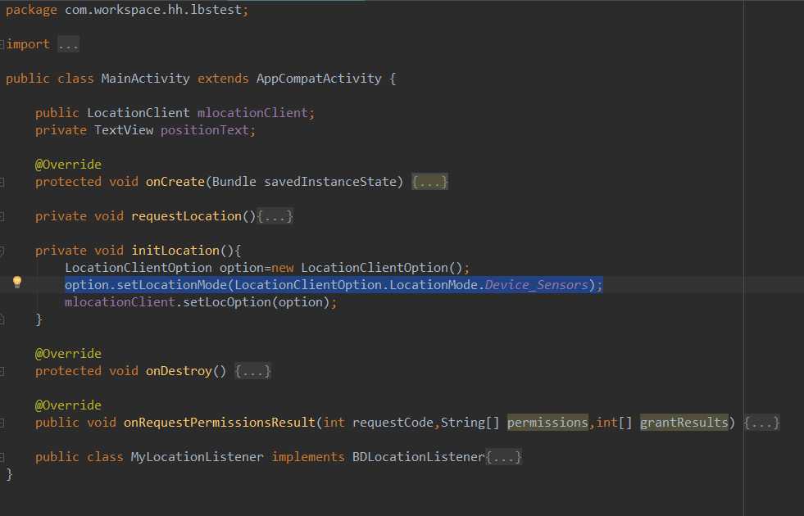The width and height of the screenshot is (804, 516).
Task: Click the onCreate method name
Action: (175, 182)
